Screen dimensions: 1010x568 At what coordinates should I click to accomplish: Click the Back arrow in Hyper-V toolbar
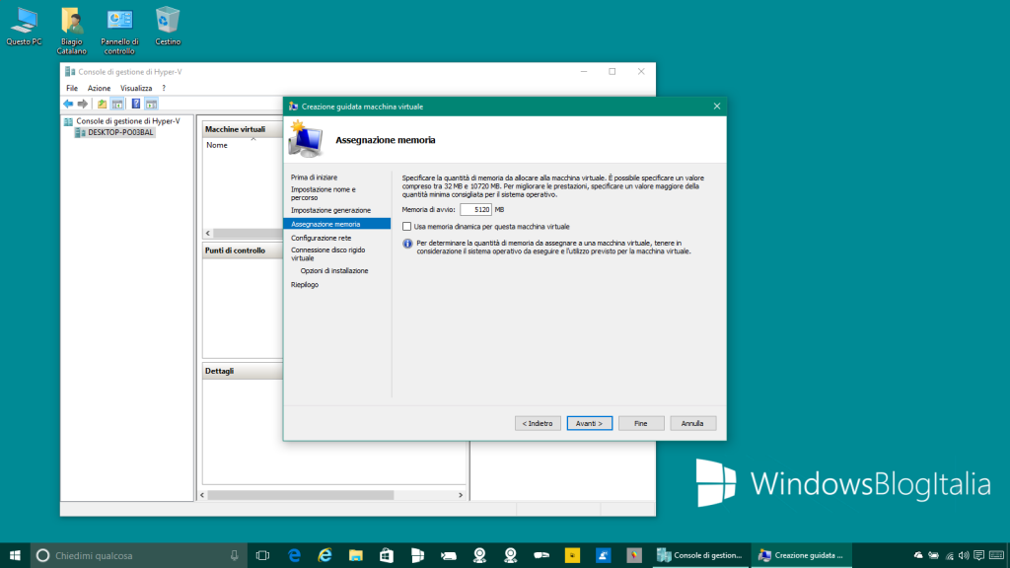pos(68,104)
